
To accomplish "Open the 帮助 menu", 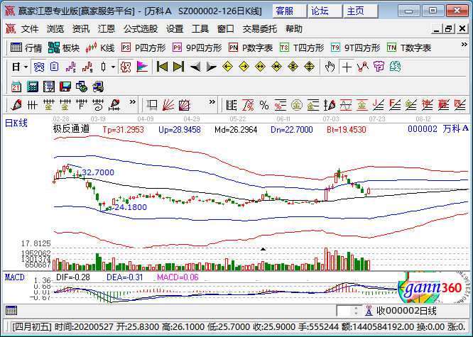I will [293, 29].
